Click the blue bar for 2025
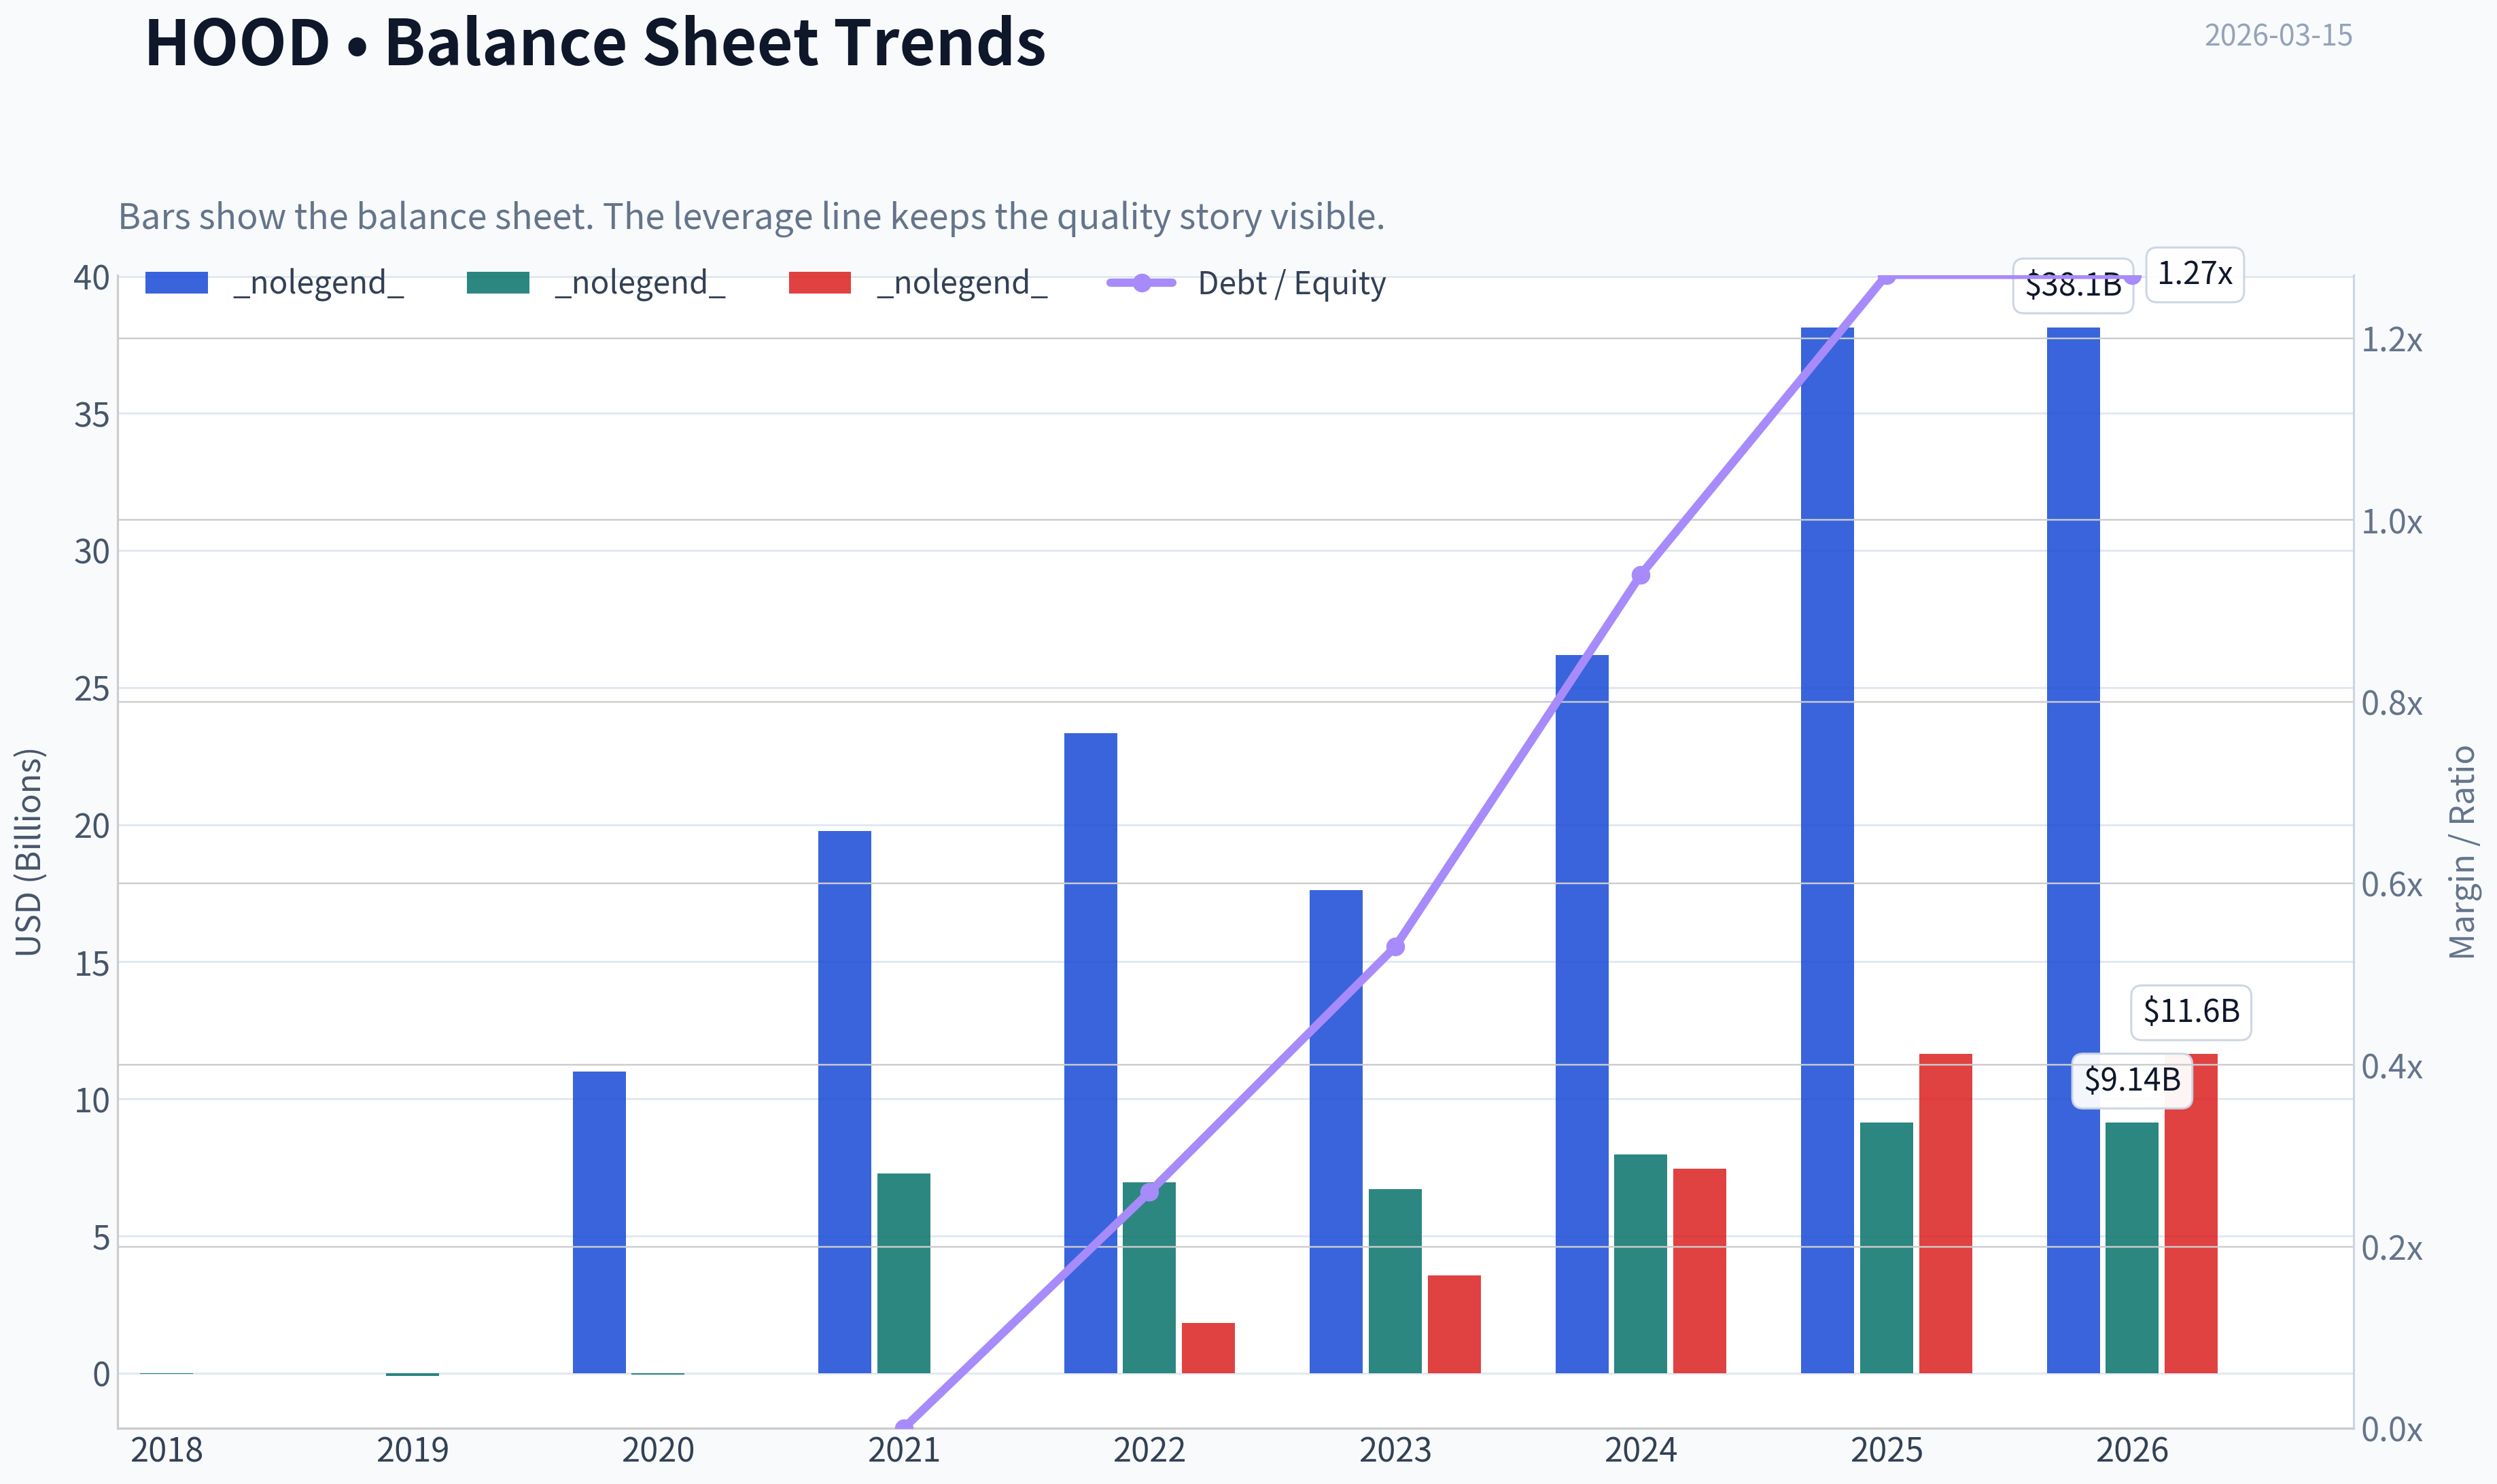2497x1484 pixels. (x=1828, y=850)
